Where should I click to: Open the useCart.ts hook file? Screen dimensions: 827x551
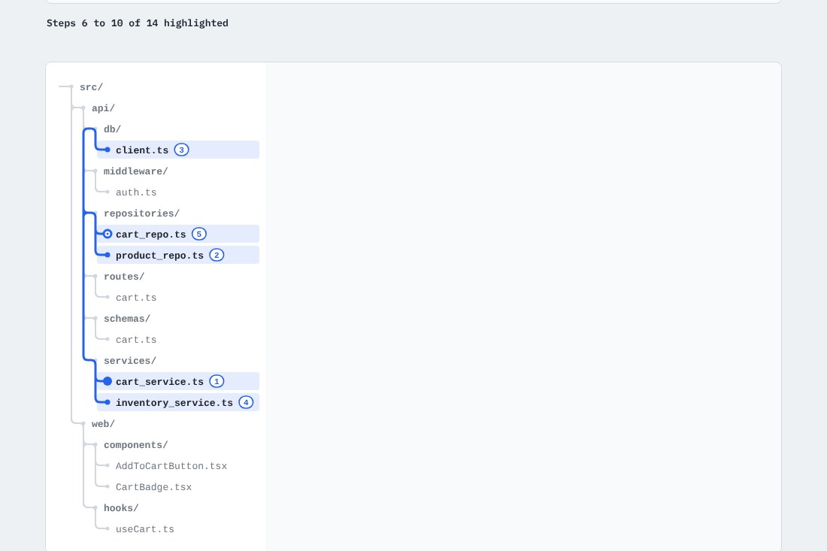145,529
